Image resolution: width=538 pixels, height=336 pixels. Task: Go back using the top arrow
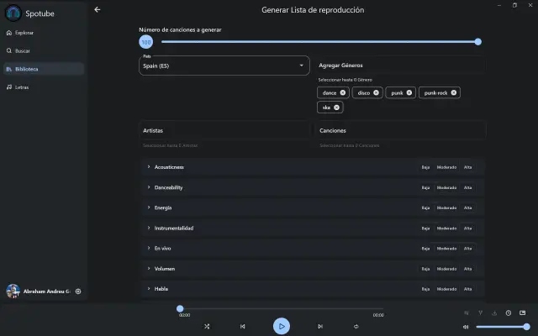98,9
